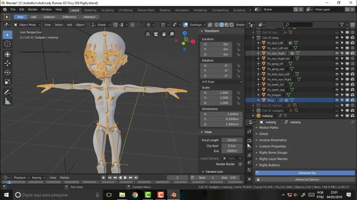This screenshot has height=200, width=357.
Task: Enable Render Border checkbox
Action: pyautogui.click(x=240, y=164)
